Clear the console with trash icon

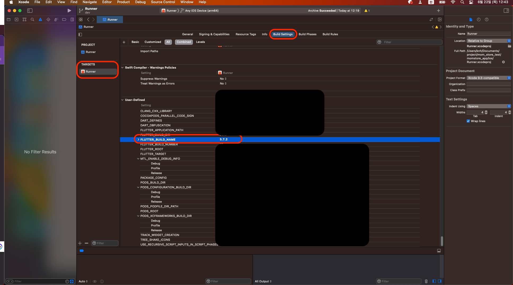426,281
